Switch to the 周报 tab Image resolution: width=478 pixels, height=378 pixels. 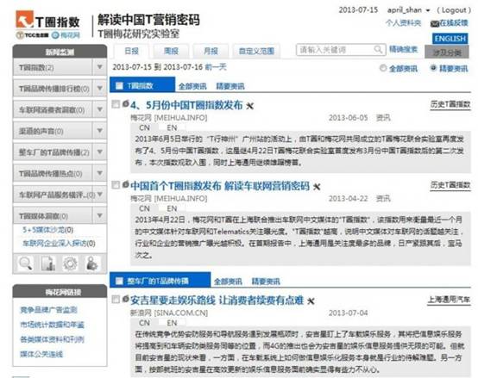171,51
